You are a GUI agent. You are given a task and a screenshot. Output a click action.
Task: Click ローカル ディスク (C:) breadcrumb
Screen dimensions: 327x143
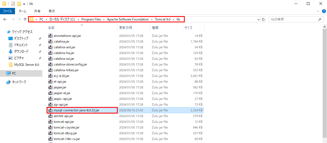[x=62, y=19]
